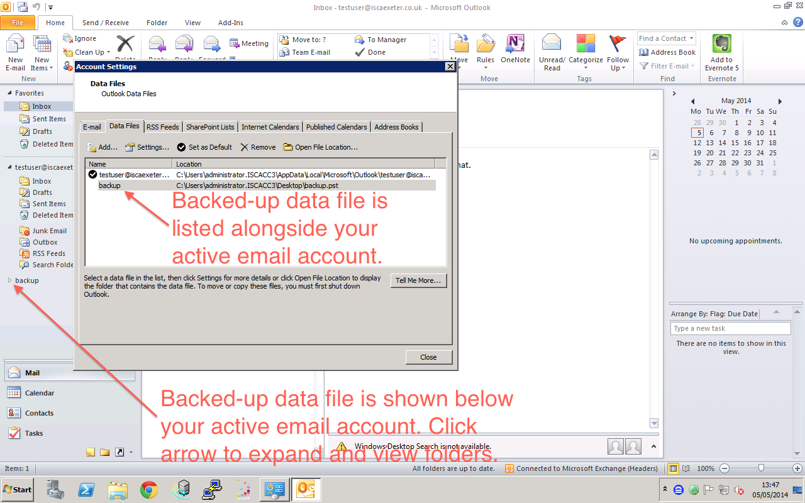Click the Find a Contact search box
The width and height of the screenshot is (805, 503).
[666, 38]
